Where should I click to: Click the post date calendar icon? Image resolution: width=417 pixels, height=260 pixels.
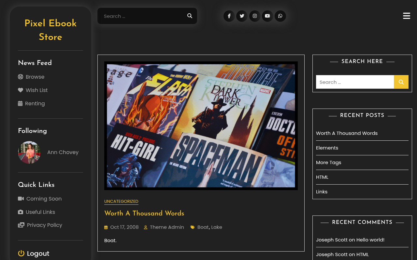pyautogui.click(x=106, y=227)
